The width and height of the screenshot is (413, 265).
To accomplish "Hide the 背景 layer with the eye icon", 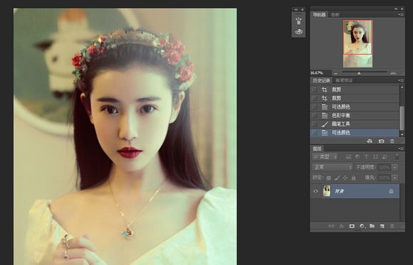I will [315, 191].
